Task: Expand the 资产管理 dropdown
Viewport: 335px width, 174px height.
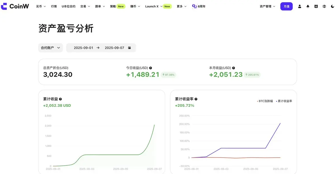Action: (267, 6)
